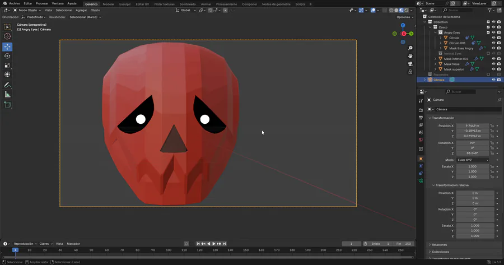
Task: Click the viewport pan hand icon
Action: (410, 56)
